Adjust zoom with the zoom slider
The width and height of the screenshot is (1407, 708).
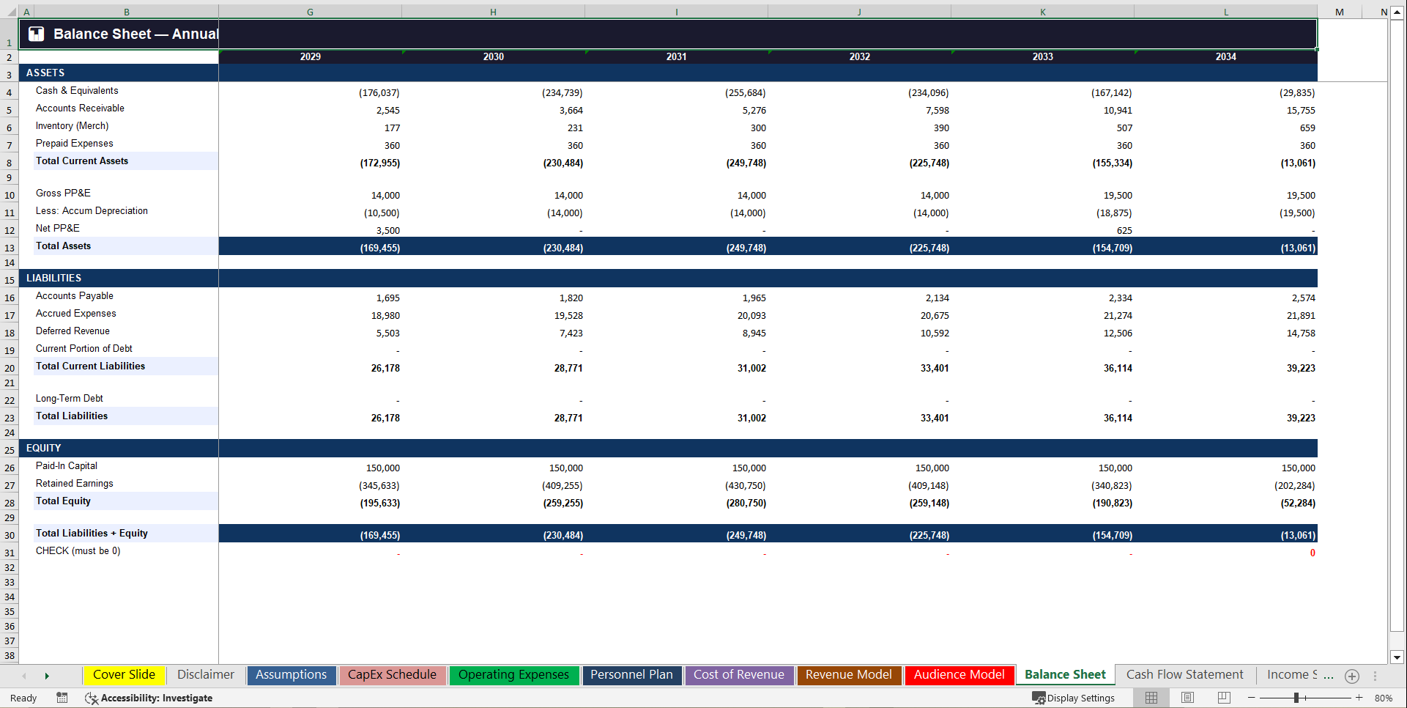(1295, 698)
